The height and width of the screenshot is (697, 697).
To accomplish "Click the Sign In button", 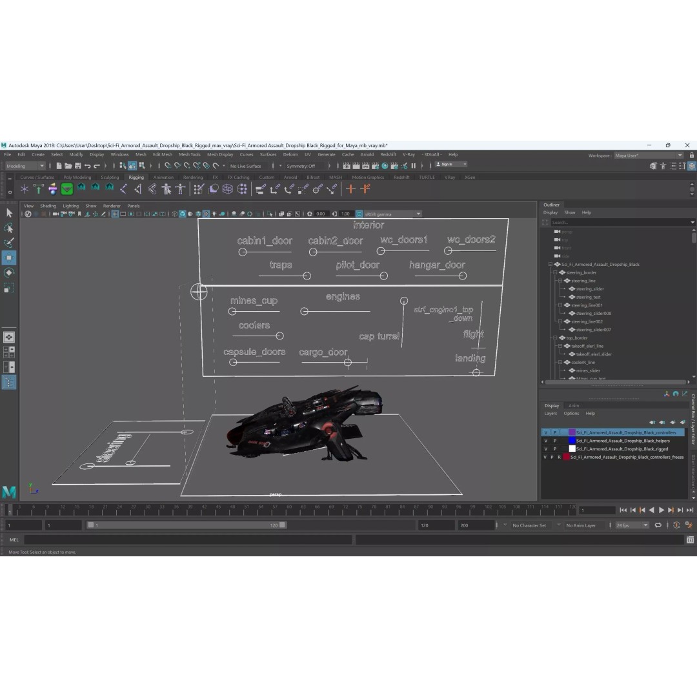I will click(450, 165).
